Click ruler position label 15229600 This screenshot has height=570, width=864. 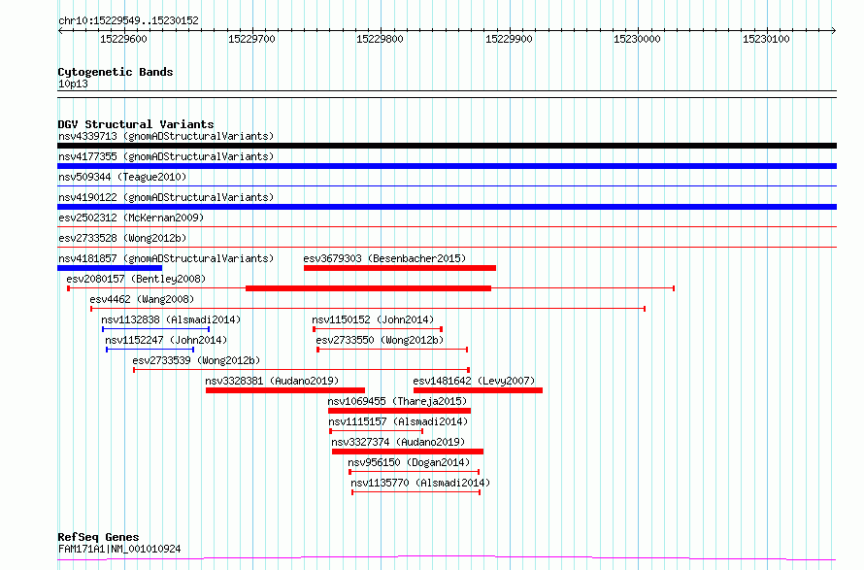pyautogui.click(x=123, y=39)
